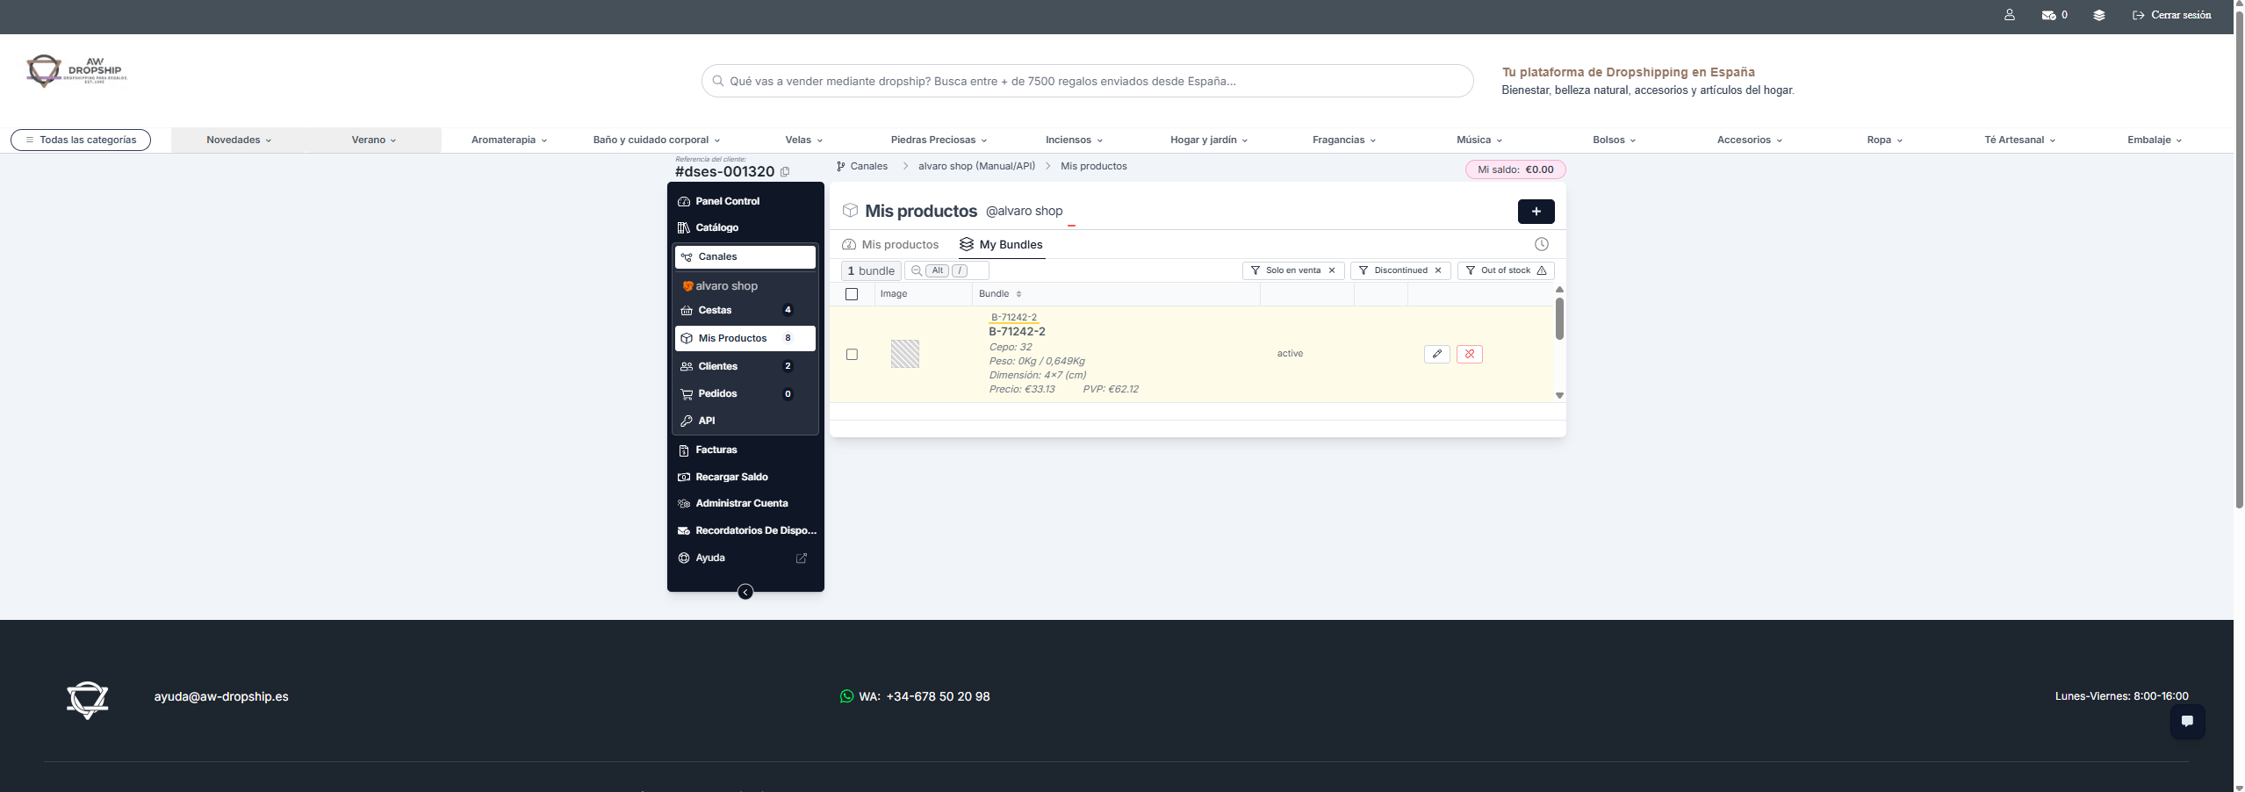Toggle the Out of stock filter
This screenshot has width=2245, height=792.
(x=1506, y=270)
